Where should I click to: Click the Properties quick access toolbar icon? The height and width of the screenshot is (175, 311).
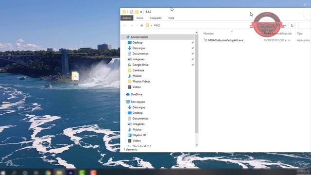pos(132,12)
